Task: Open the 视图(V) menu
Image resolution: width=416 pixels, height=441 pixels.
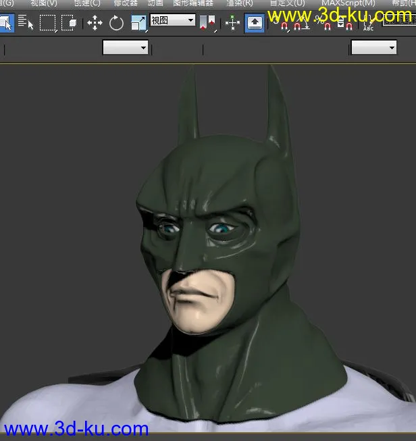Action: 44,3
